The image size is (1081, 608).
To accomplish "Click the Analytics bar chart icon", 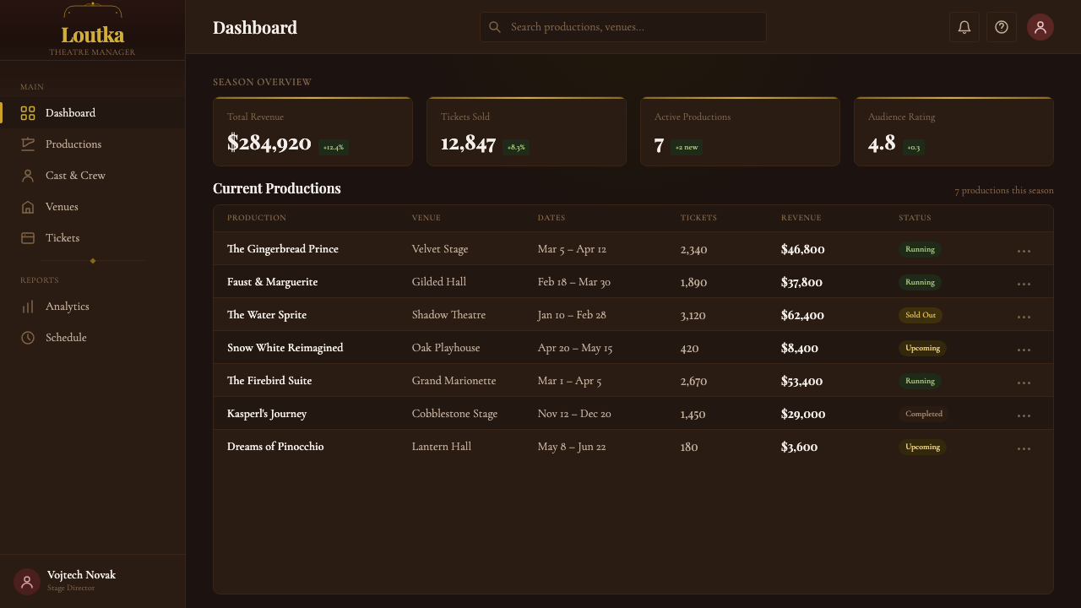I will (28, 307).
